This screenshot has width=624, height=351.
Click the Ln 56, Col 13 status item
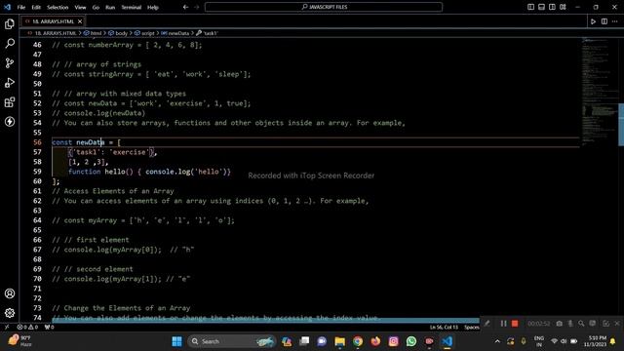point(444,328)
